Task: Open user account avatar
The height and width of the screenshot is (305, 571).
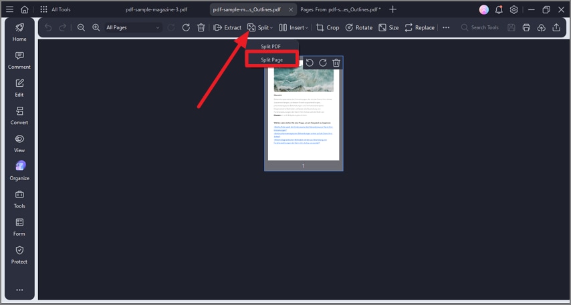Action: coord(483,10)
